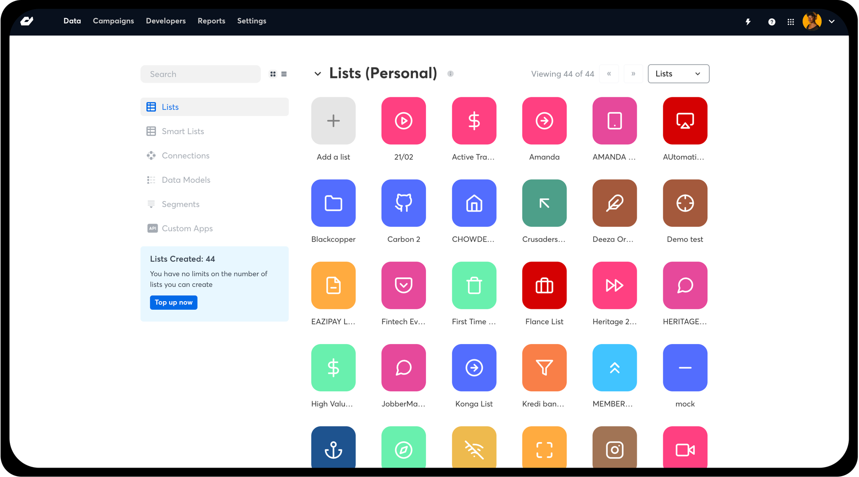Select the Konga List arrow icon

(x=474, y=368)
